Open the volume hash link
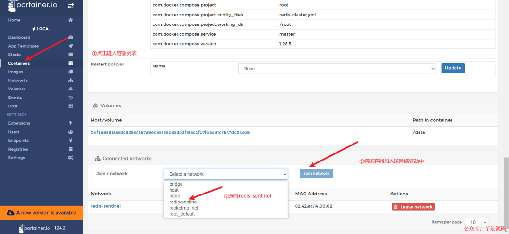The height and width of the screenshot is (234, 509). 170,133
